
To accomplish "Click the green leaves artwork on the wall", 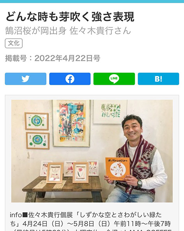I will tap(110, 112).
